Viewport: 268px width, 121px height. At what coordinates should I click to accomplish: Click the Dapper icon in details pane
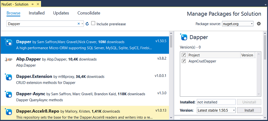click(184, 37)
